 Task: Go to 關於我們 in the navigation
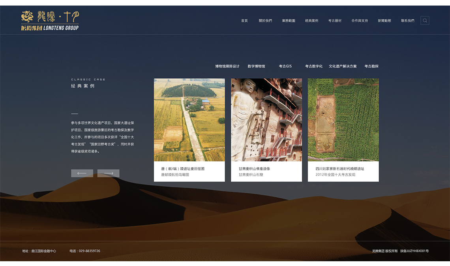coord(265,21)
